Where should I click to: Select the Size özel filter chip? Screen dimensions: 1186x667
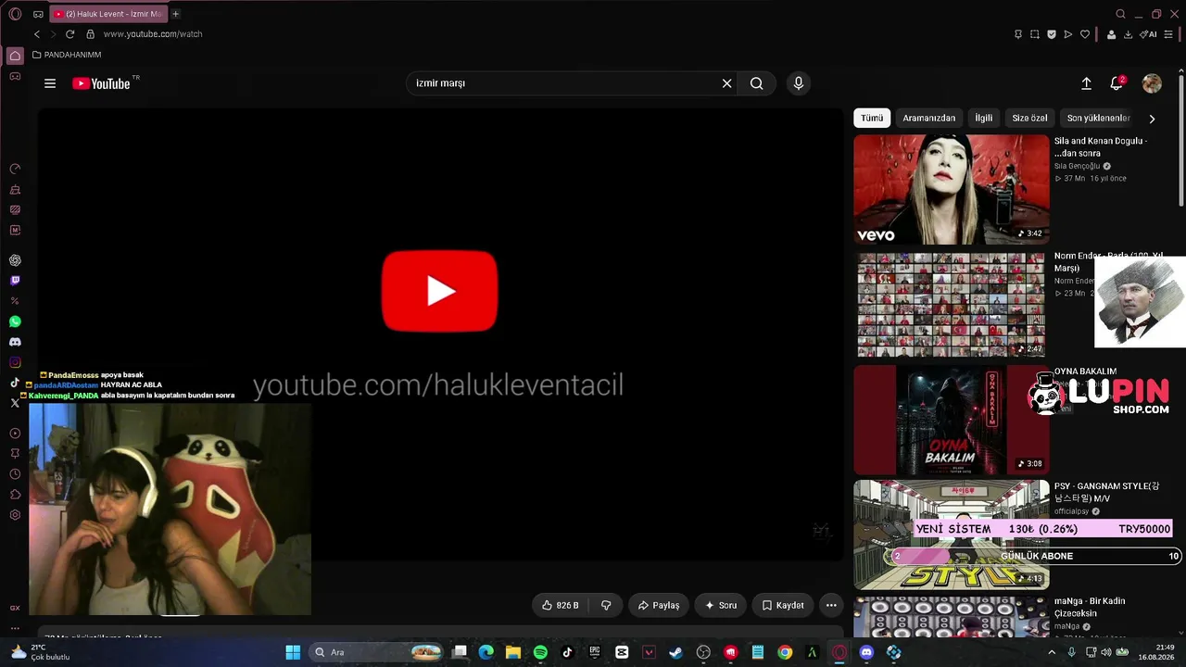(1029, 118)
